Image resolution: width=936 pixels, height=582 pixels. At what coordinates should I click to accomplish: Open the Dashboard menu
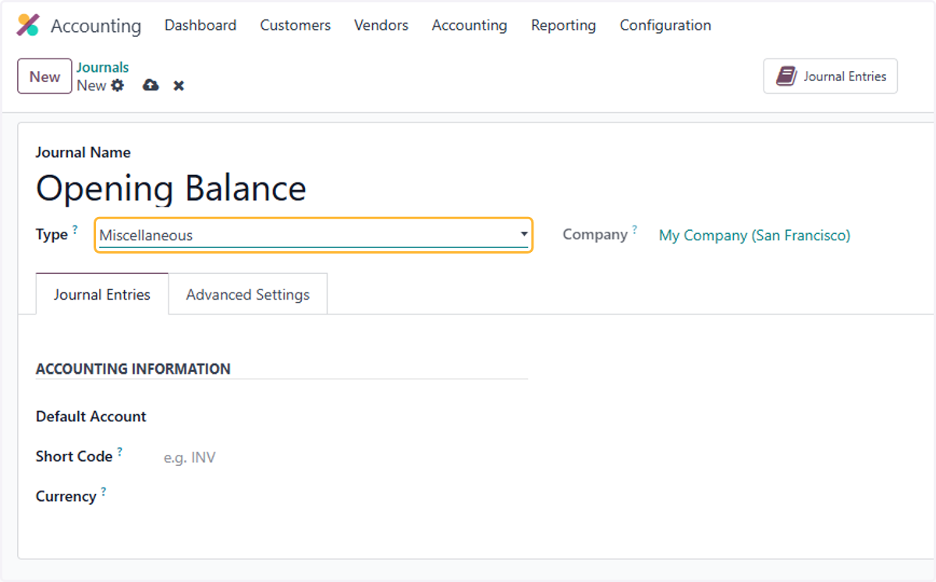(x=200, y=25)
